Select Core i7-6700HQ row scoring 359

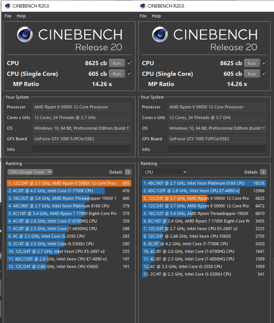(69, 221)
